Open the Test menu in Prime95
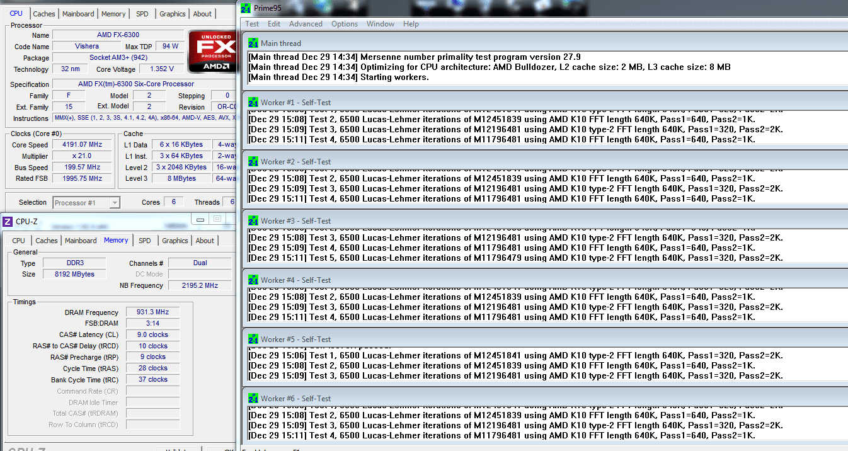The width and height of the screenshot is (848, 451). [252, 24]
